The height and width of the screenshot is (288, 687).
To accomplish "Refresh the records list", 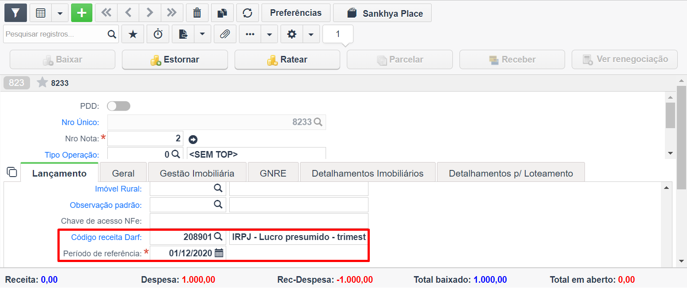I will pos(247,12).
